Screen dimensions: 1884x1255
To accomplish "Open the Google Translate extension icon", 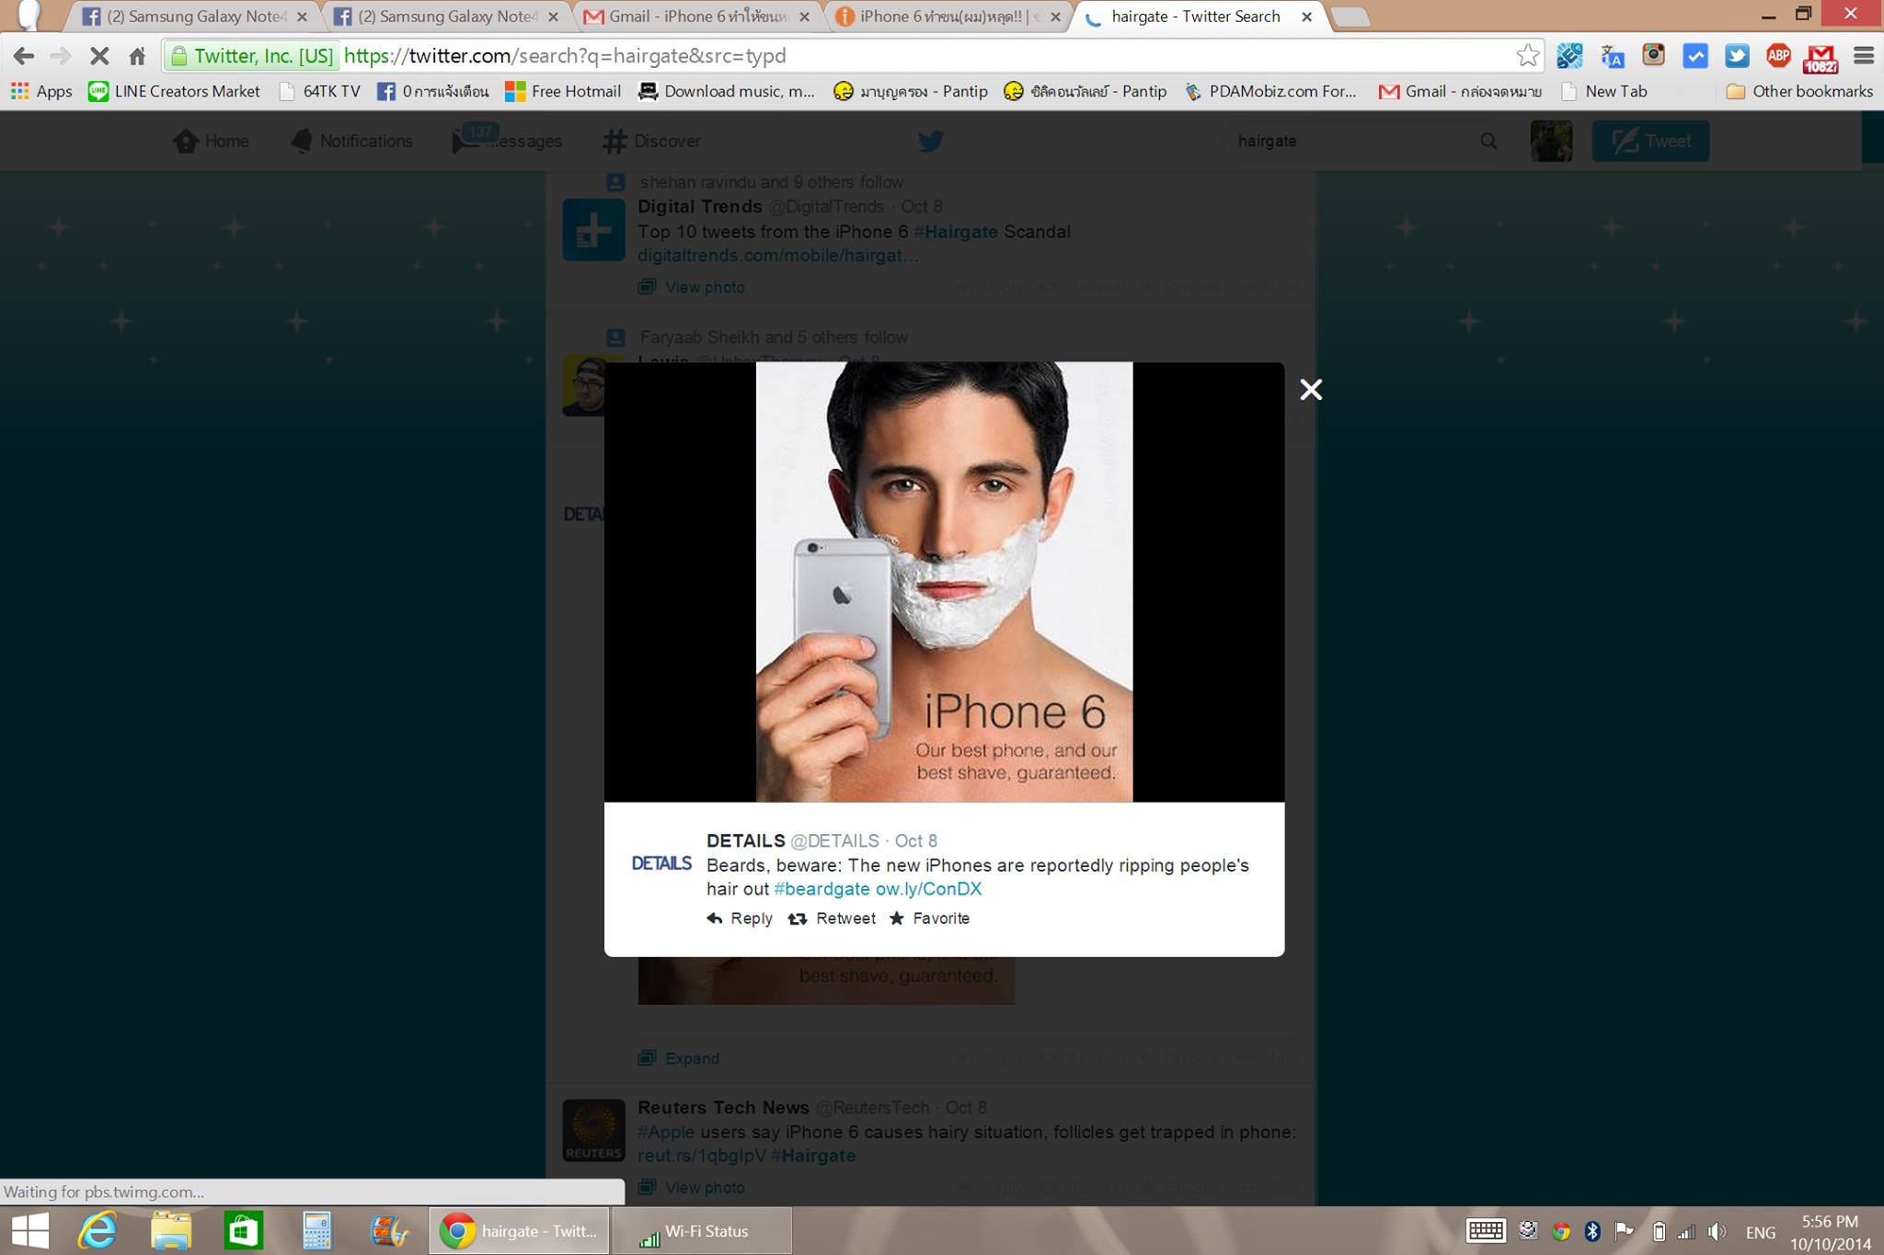I will (x=1612, y=56).
